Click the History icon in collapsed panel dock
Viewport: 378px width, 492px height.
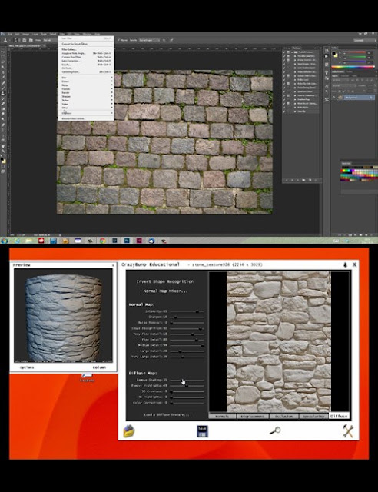point(327,51)
